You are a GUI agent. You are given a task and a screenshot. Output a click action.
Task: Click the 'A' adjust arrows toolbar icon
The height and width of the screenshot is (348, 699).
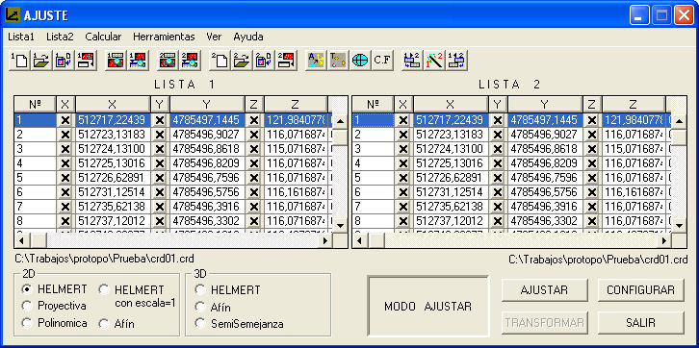coord(316,61)
